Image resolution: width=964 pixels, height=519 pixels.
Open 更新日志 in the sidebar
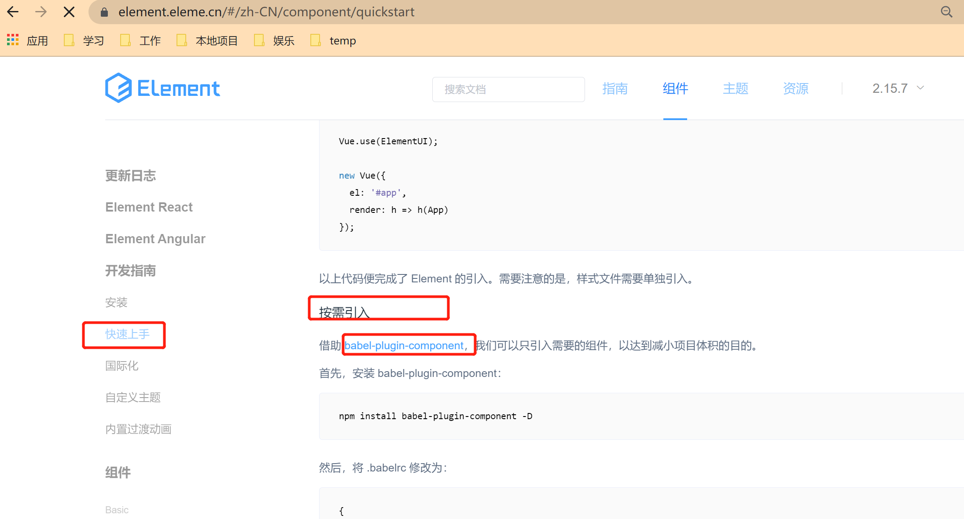coord(130,175)
